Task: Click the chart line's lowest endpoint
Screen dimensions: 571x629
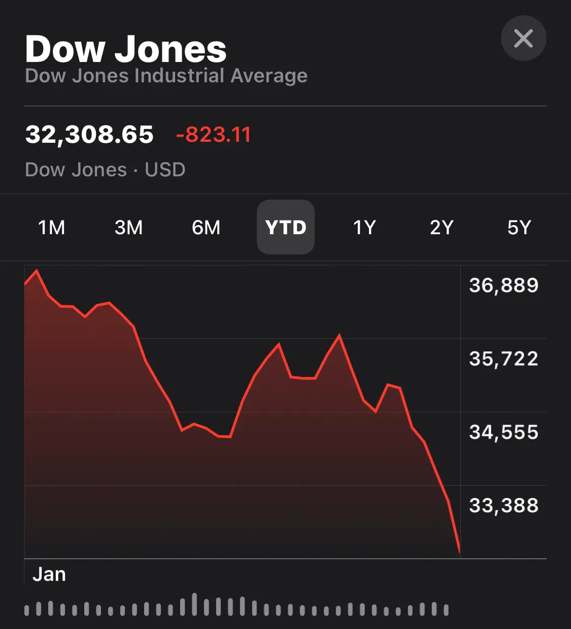Action: click(x=459, y=551)
